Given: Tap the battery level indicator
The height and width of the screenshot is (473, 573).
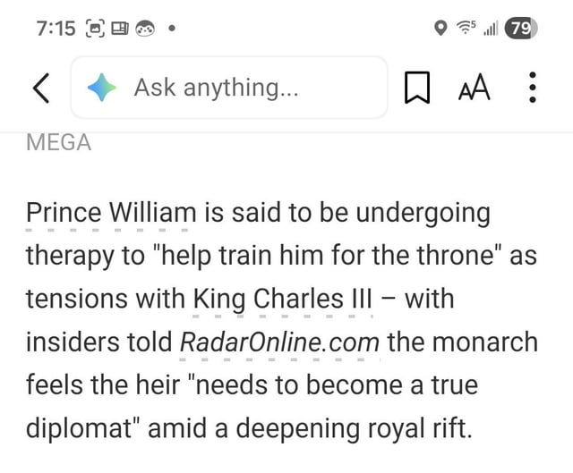Looking at the screenshot, I should (519, 29).
